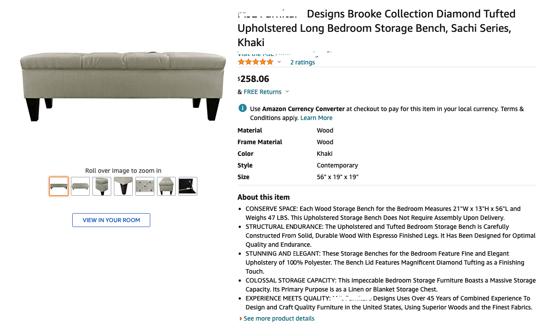The height and width of the screenshot is (326, 545).
Task: Select the bench side-view thumbnail
Action: (x=166, y=186)
